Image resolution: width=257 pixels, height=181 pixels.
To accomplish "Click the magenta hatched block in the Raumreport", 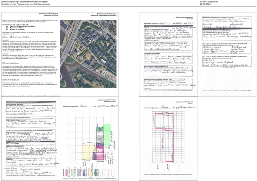I will coord(100,154).
